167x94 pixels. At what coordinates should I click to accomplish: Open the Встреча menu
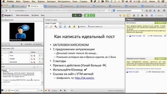click(x=35, y=15)
